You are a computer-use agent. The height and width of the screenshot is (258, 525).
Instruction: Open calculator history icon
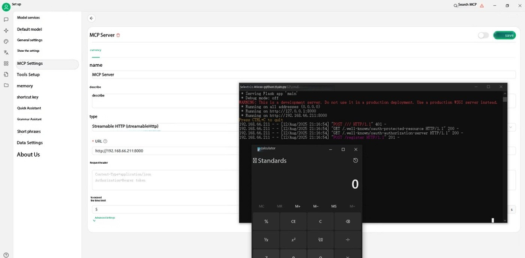point(355,160)
